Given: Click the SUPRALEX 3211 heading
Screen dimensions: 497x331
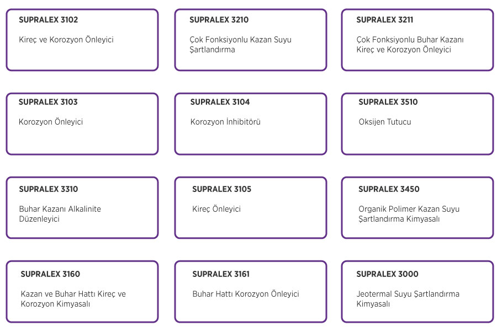Looking at the screenshot, I should pyautogui.click(x=384, y=20).
